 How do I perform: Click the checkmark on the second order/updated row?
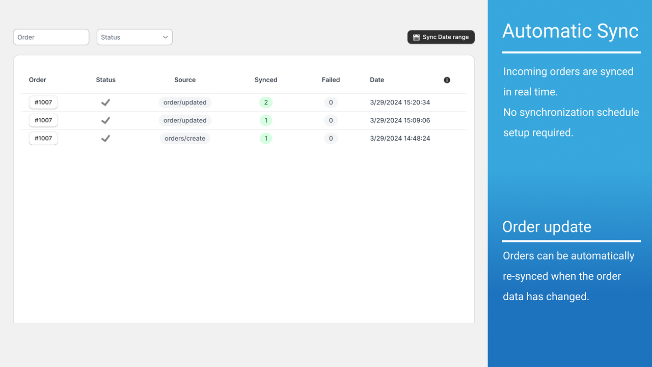point(105,120)
